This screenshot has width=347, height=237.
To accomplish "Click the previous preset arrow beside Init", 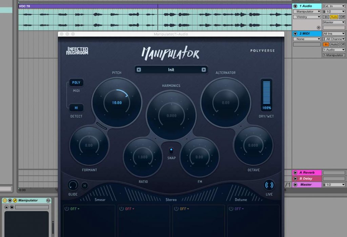I will click(139, 70).
